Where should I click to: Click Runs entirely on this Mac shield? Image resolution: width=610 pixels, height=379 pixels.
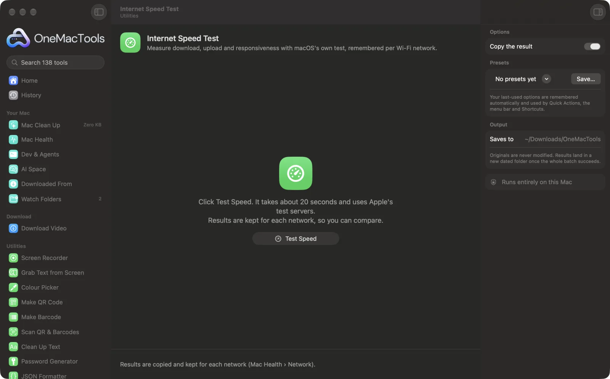click(x=493, y=182)
